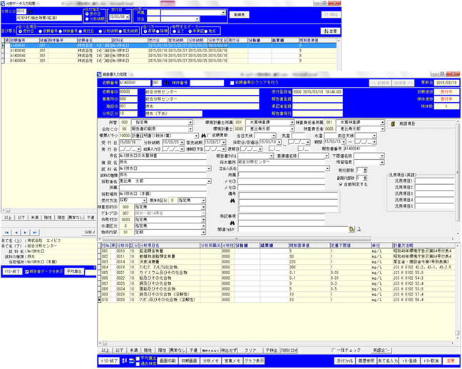The image size is (462, 369).
Task: Select 分析納期 radio in 日付指定 group
Action: [87, 19]
